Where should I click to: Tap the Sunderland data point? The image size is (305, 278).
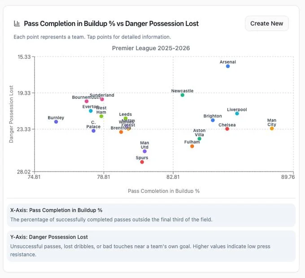click(x=102, y=99)
